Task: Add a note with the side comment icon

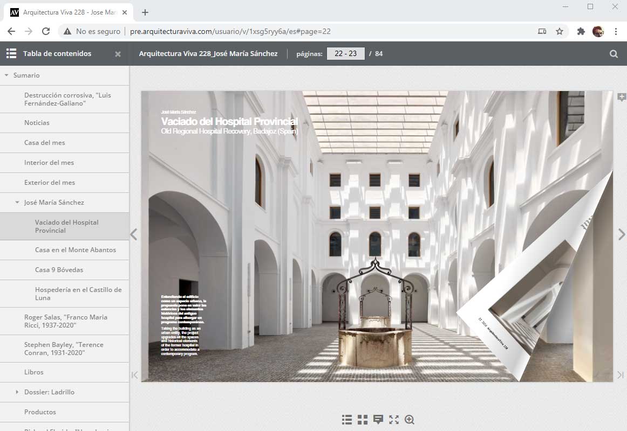Action: pyautogui.click(x=622, y=98)
